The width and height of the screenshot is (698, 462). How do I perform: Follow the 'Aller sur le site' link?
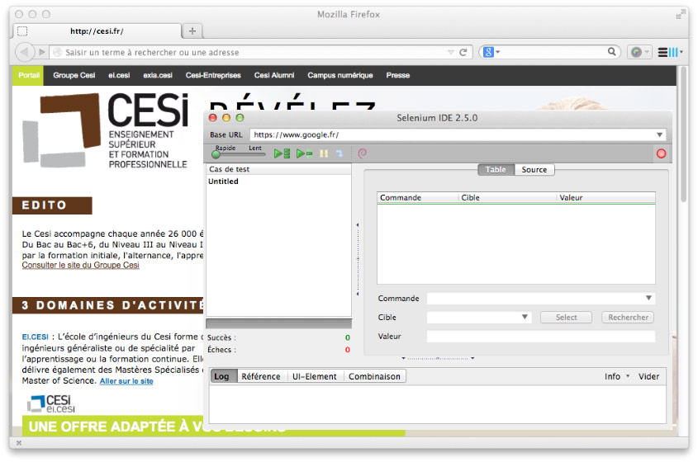tap(126, 381)
